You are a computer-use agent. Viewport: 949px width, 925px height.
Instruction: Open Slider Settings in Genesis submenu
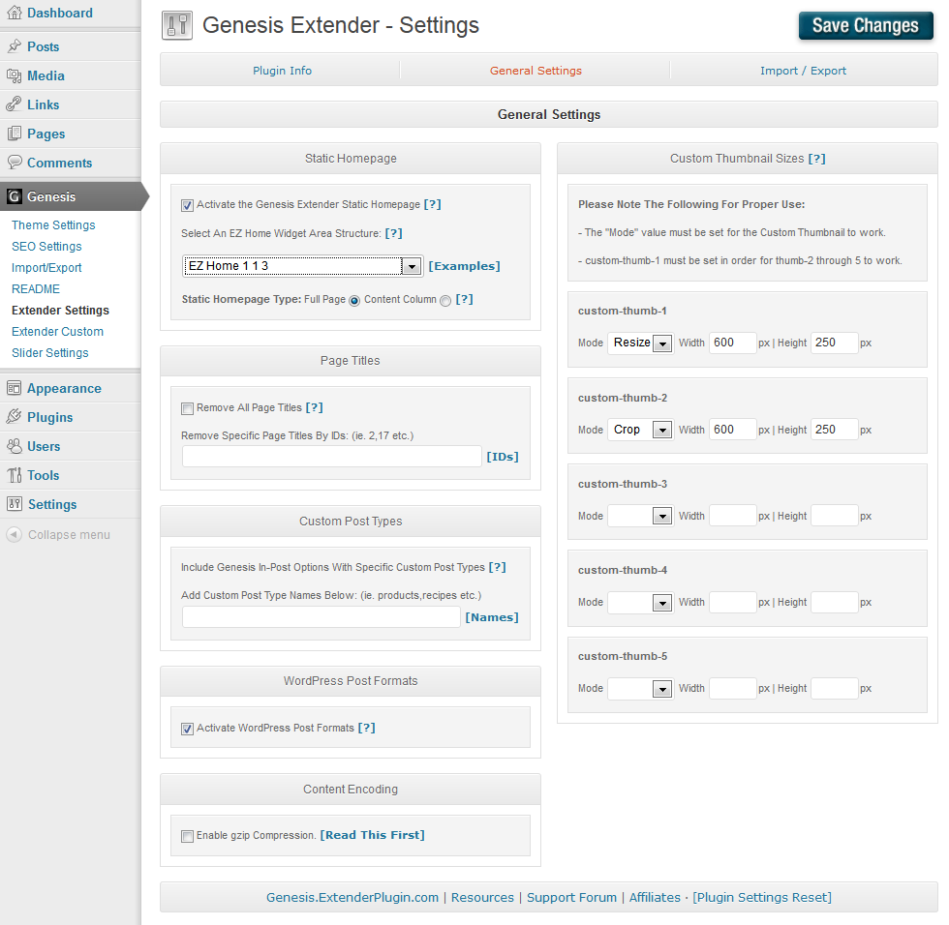(49, 353)
